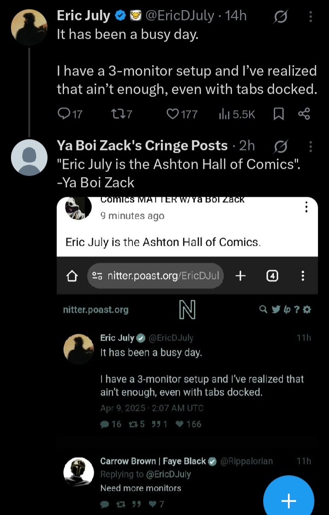
Task: View analytics showing 5.5K views
Action: coord(237,114)
